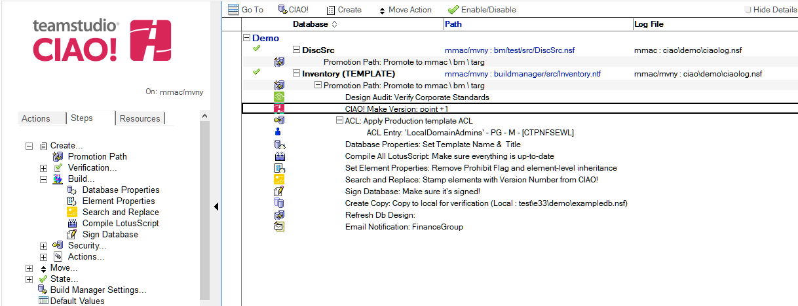Viewport: 798px width, 306px height.
Task: Click the CIAO! toolbar icon
Action: pos(282,10)
